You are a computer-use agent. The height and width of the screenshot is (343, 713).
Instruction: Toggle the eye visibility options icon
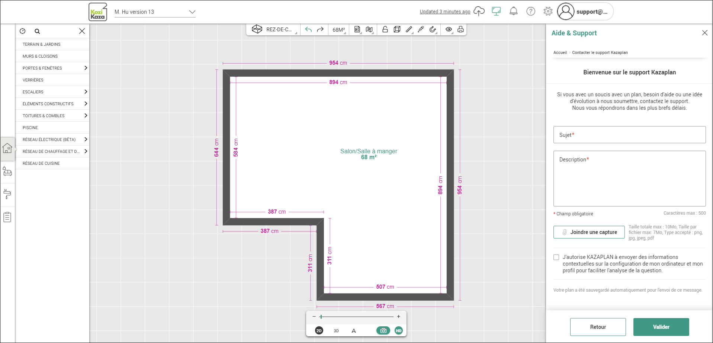(x=449, y=29)
